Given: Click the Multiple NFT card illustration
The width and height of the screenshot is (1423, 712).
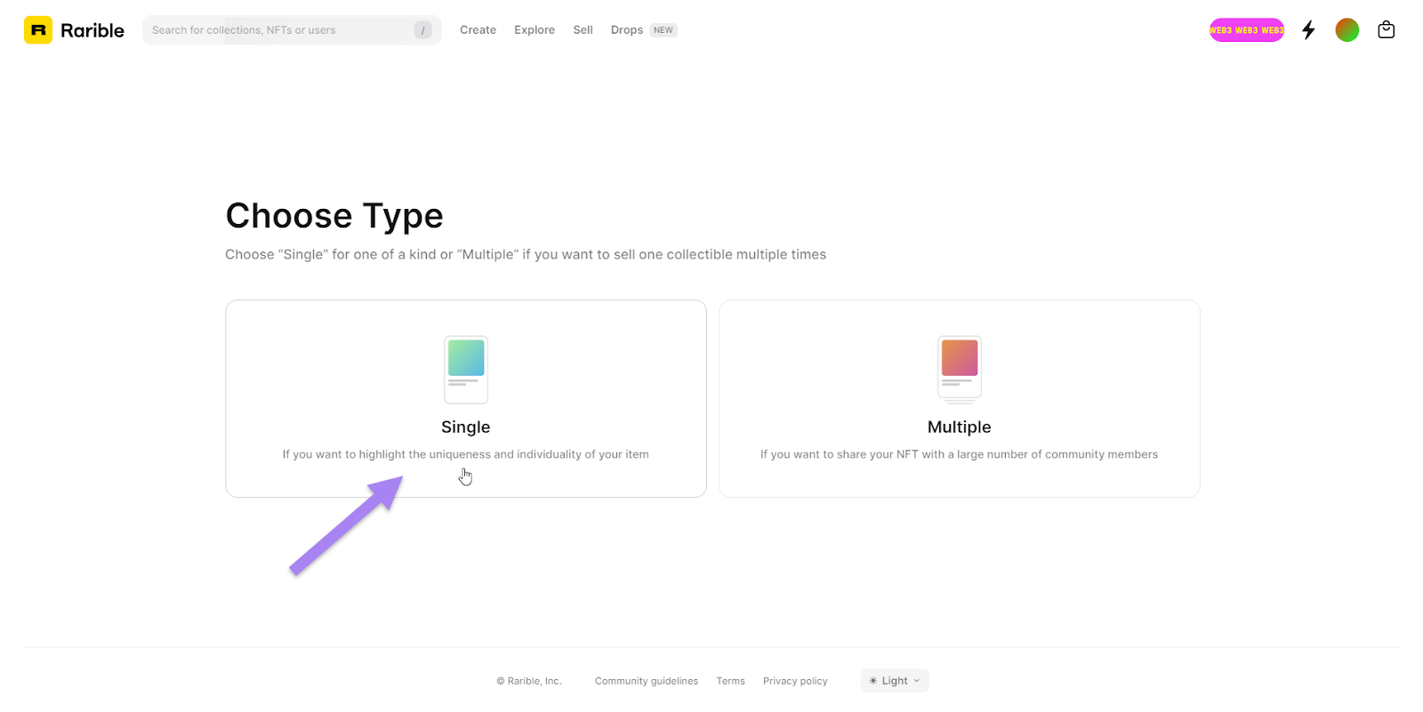Looking at the screenshot, I should [x=959, y=369].
